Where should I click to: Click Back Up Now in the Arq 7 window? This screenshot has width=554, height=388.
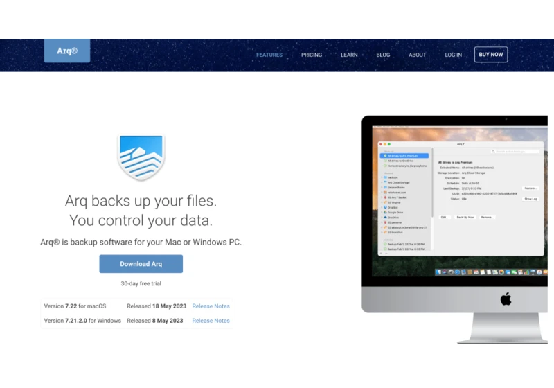465,218
